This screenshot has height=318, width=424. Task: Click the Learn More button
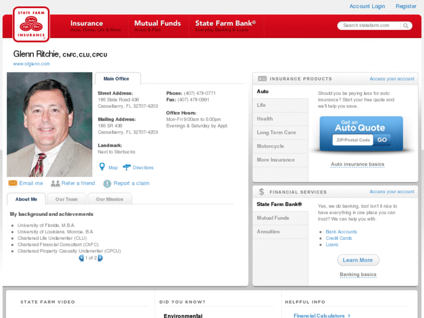(x=358, y=260)
